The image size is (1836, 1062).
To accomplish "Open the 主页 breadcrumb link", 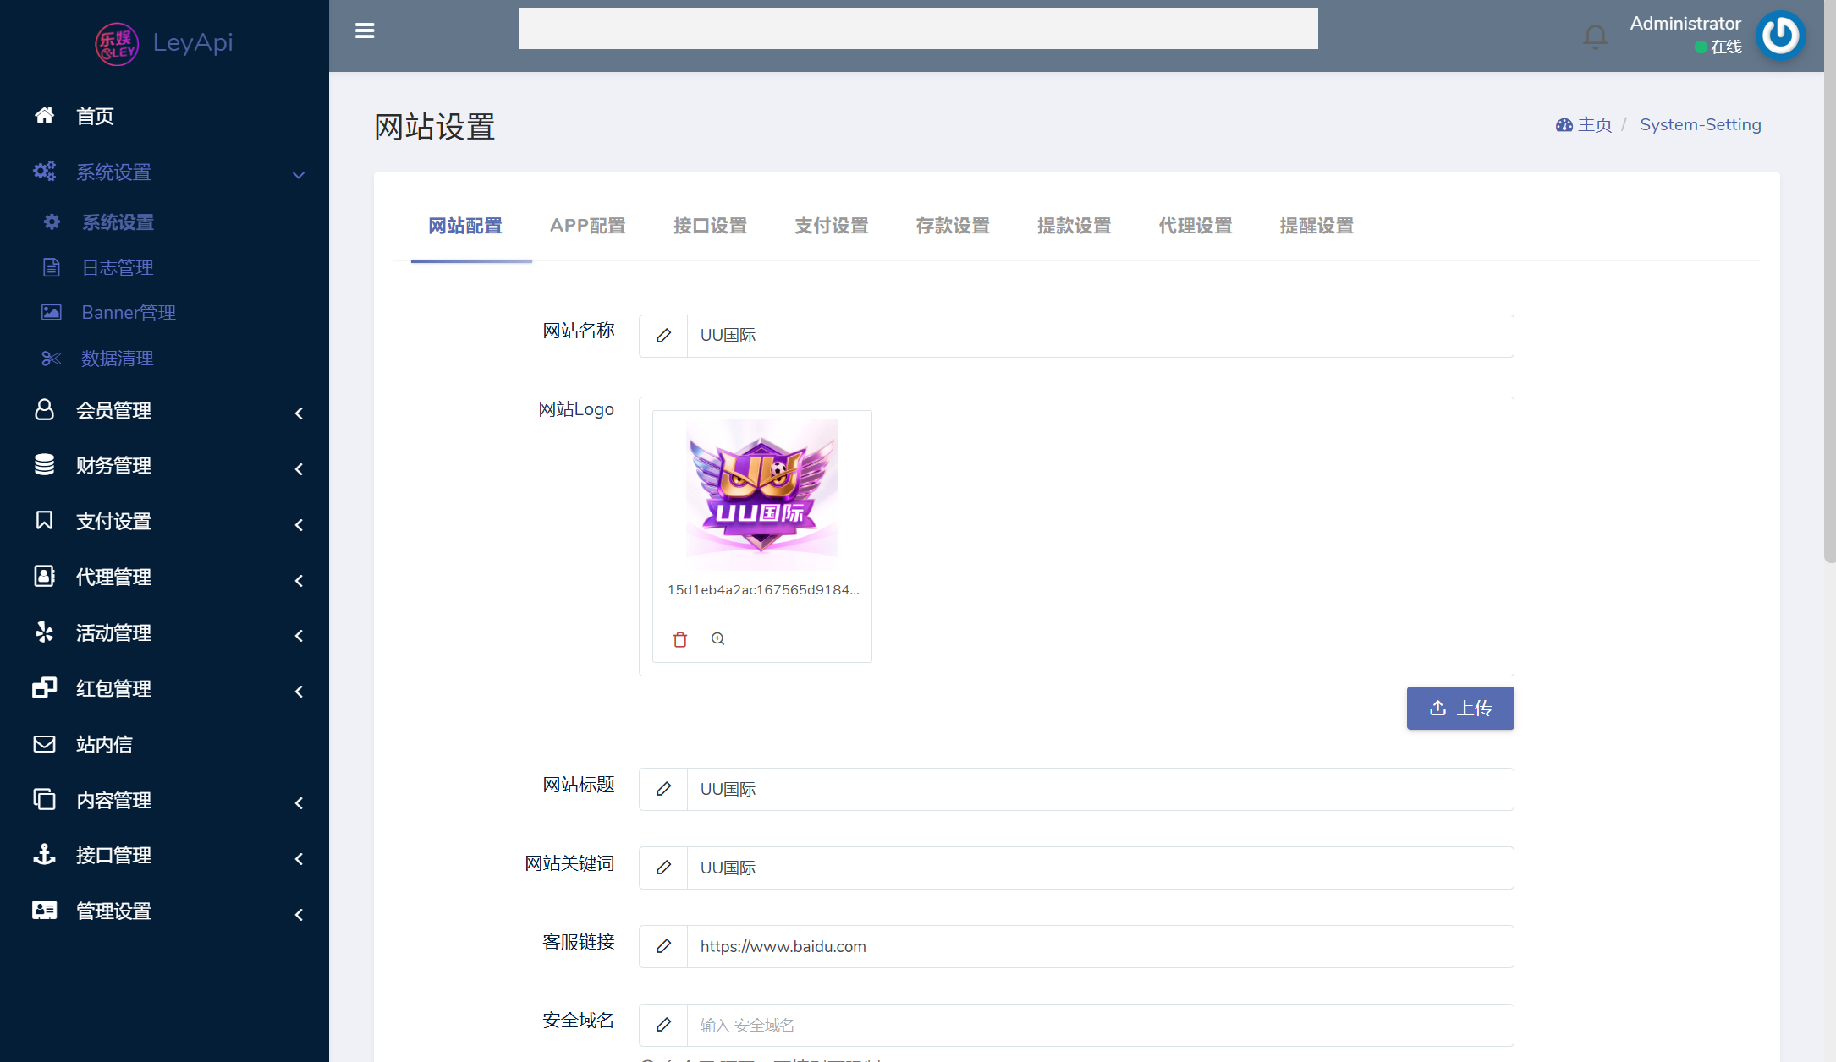I will coord(1594,124).
